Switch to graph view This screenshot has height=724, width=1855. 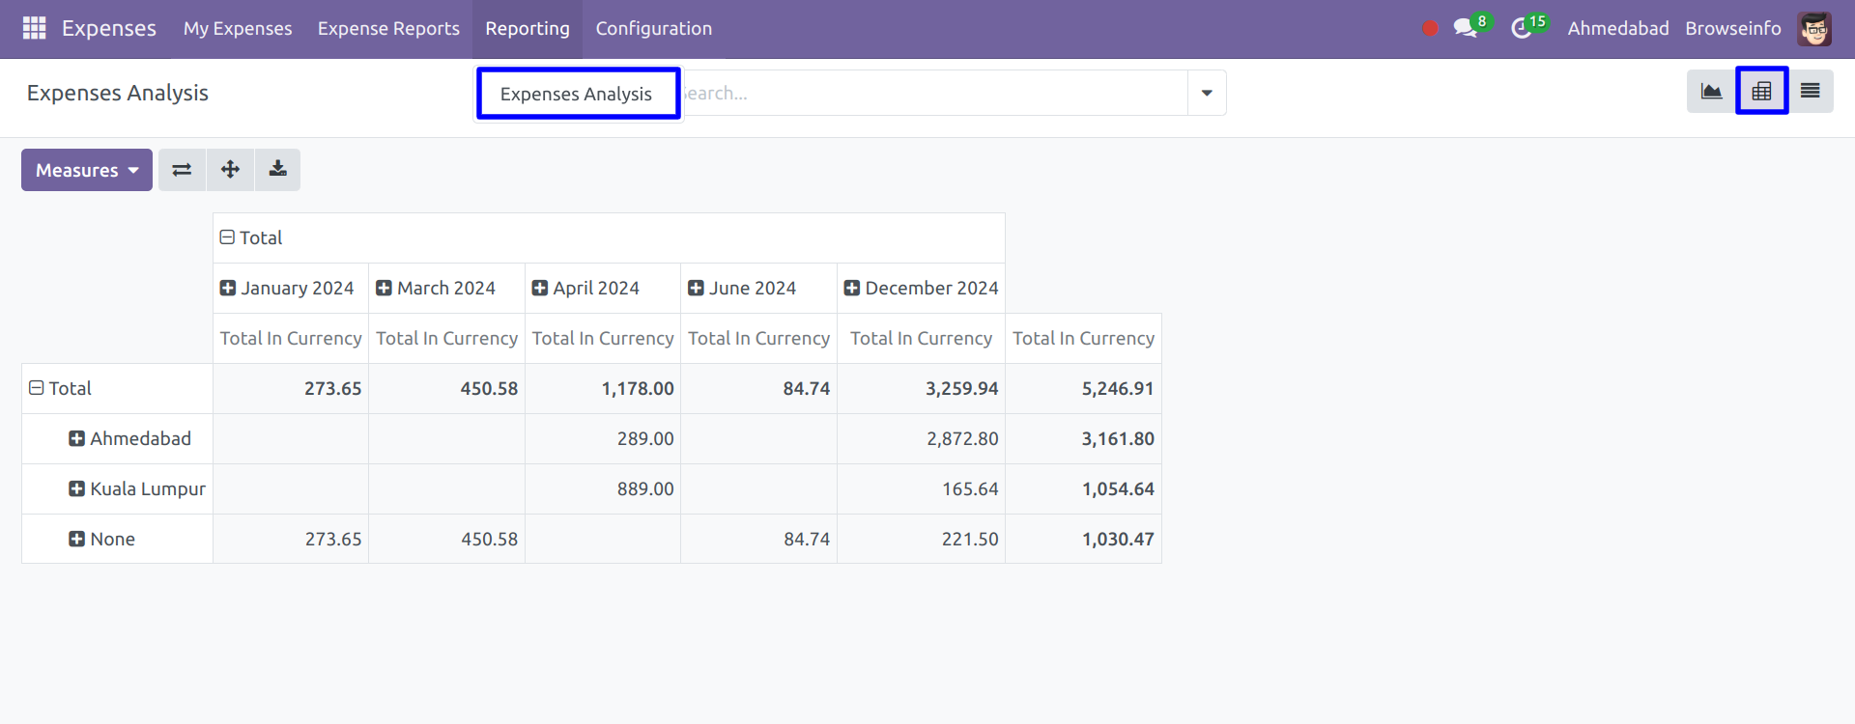pos(1711,92)
